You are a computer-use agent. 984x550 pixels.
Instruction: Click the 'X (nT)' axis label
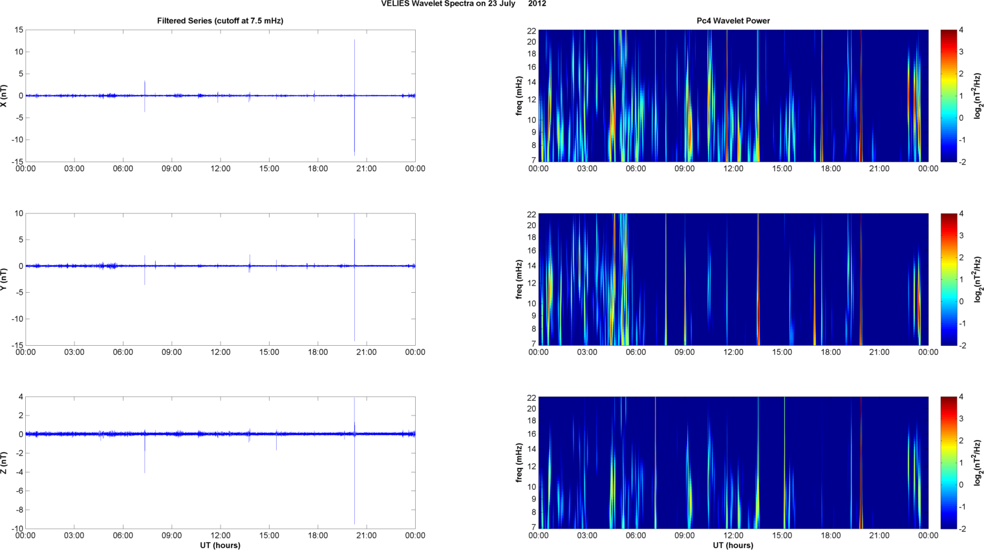tap(4, 96)
